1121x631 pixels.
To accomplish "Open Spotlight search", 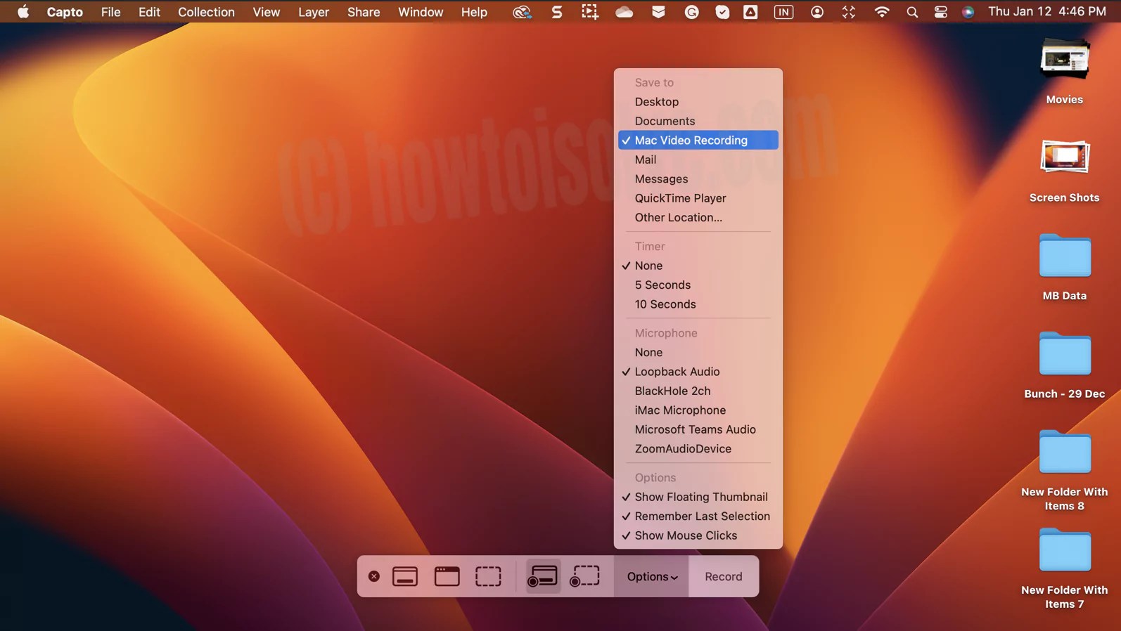I will pos(912,12).
